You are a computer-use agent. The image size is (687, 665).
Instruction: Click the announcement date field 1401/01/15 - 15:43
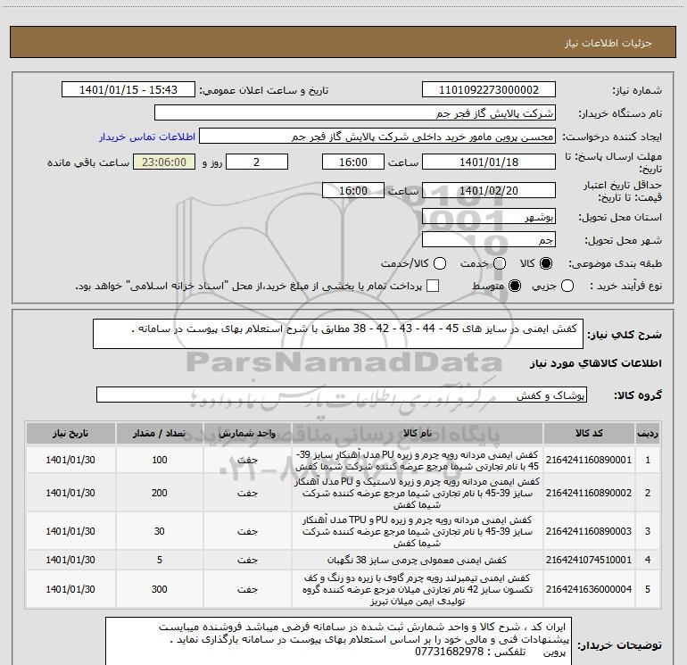coord(128,90)
